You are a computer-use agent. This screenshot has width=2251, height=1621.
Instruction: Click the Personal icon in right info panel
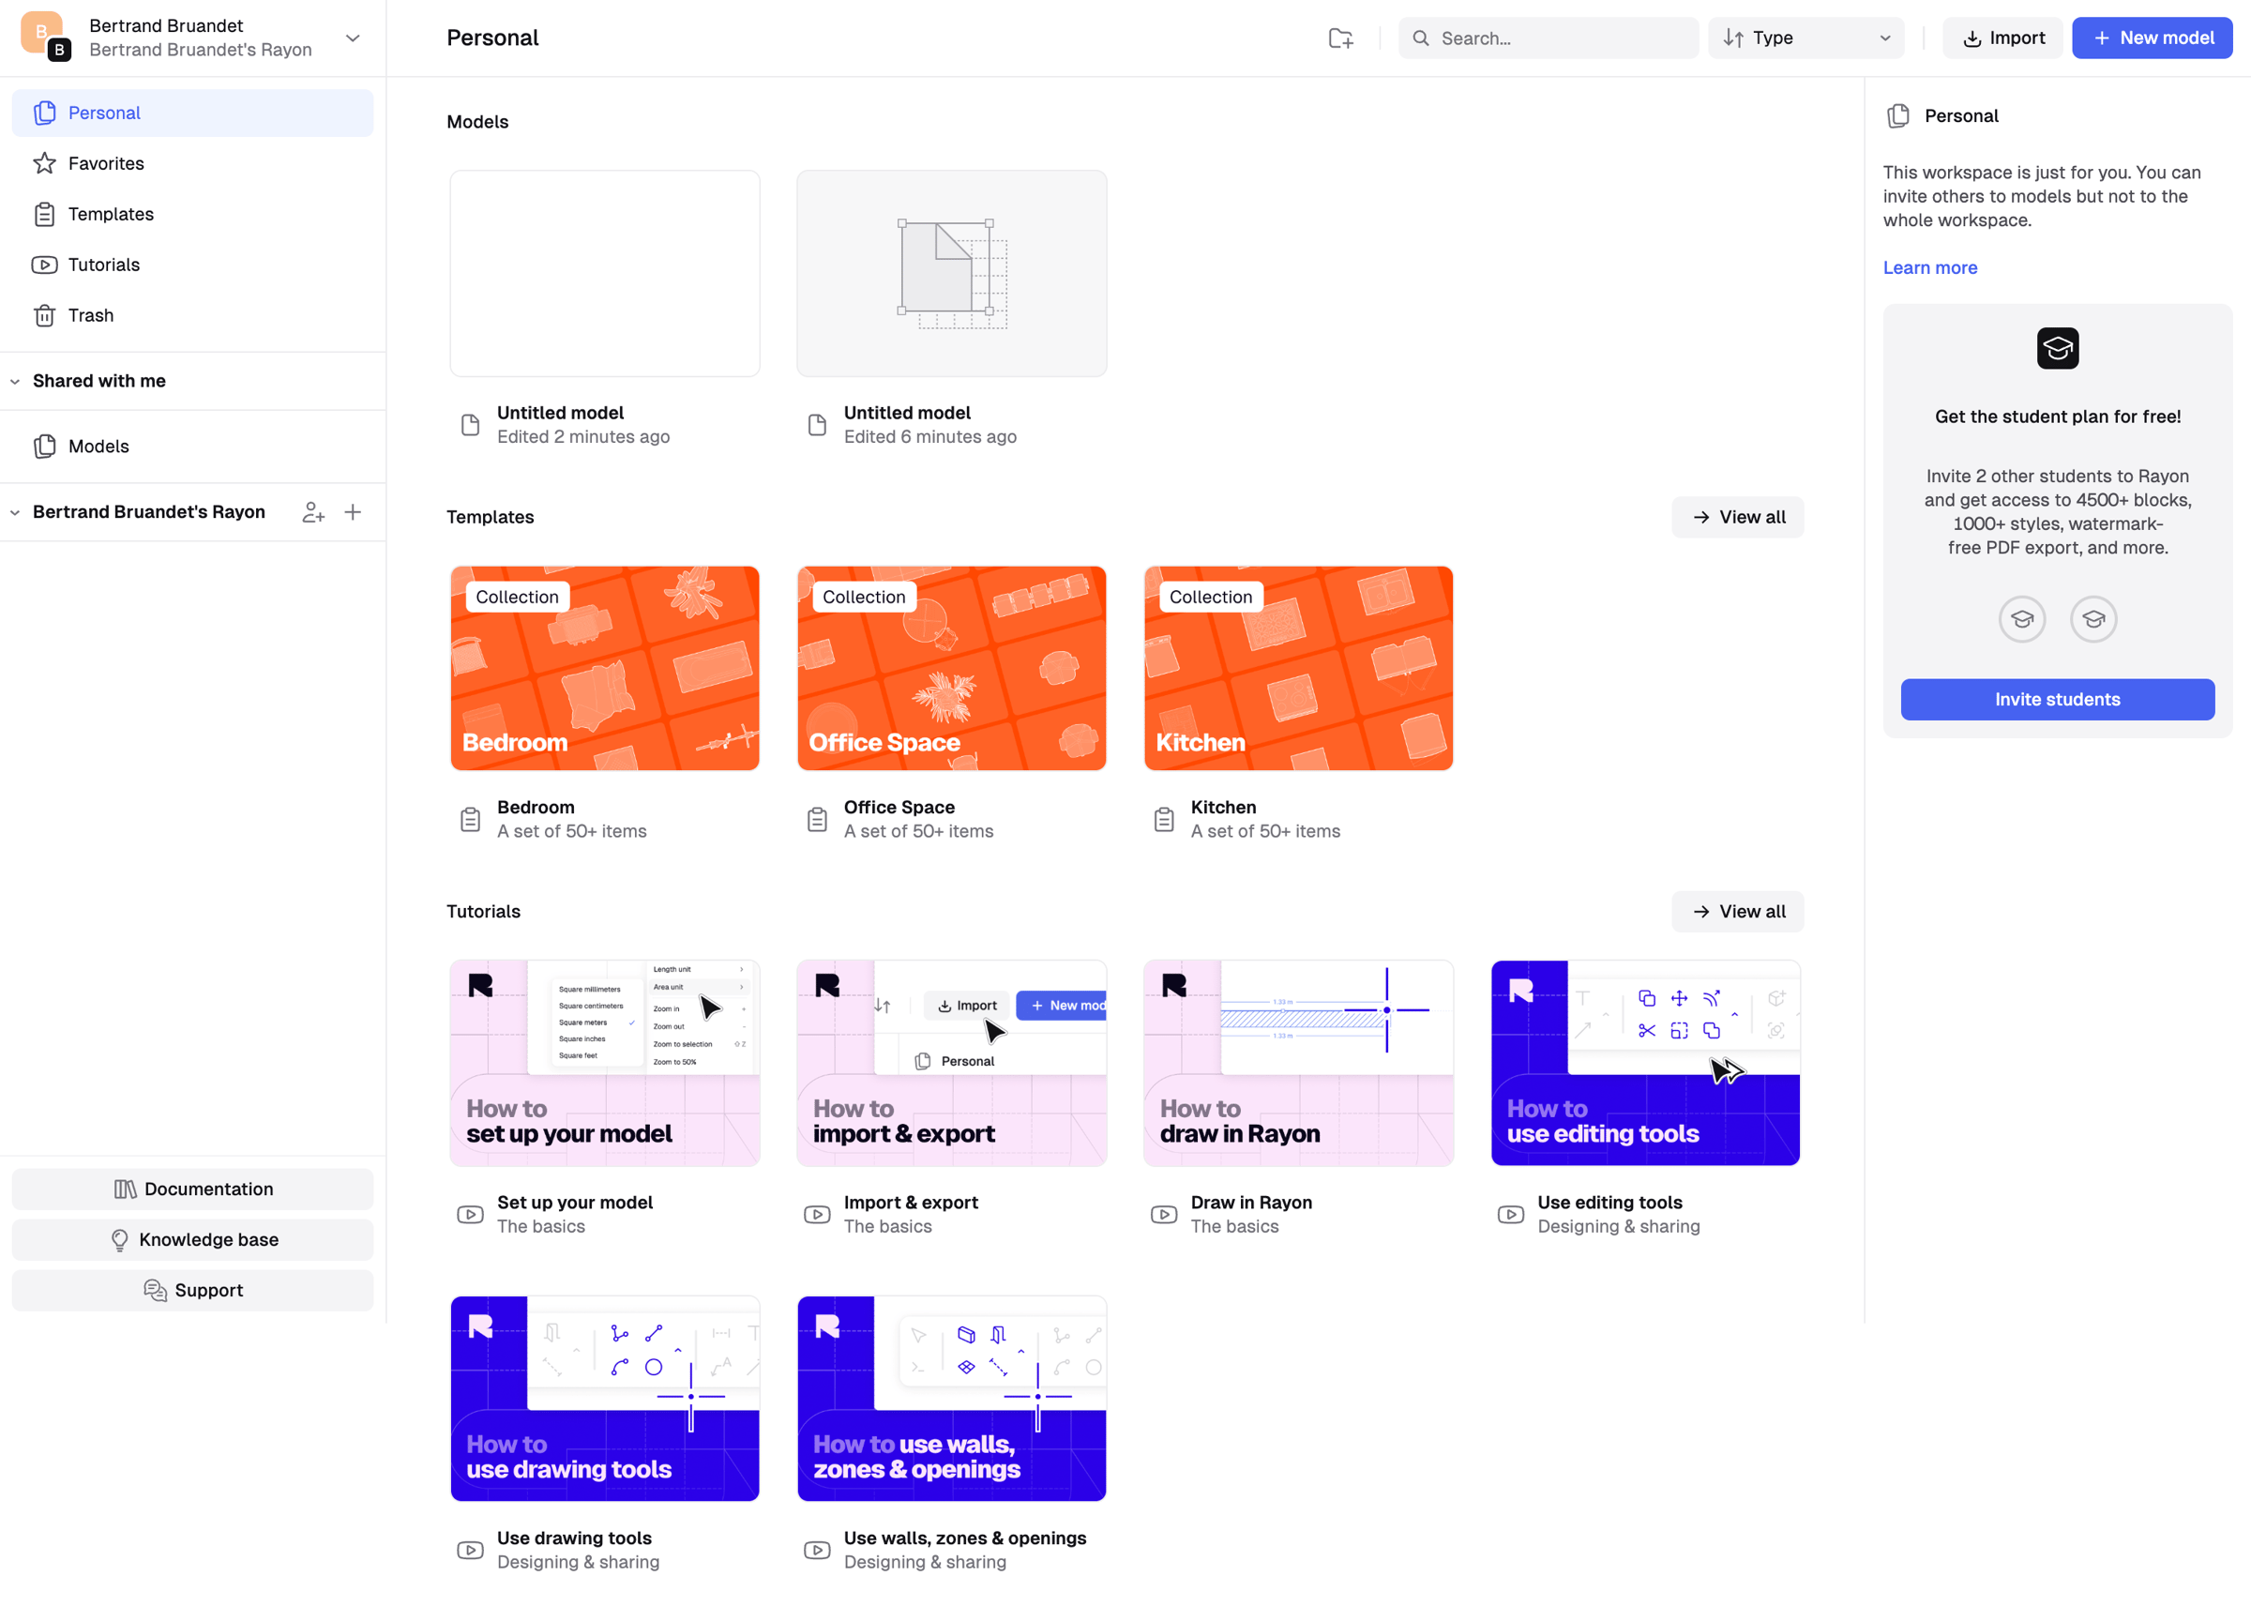[1897, 116]
